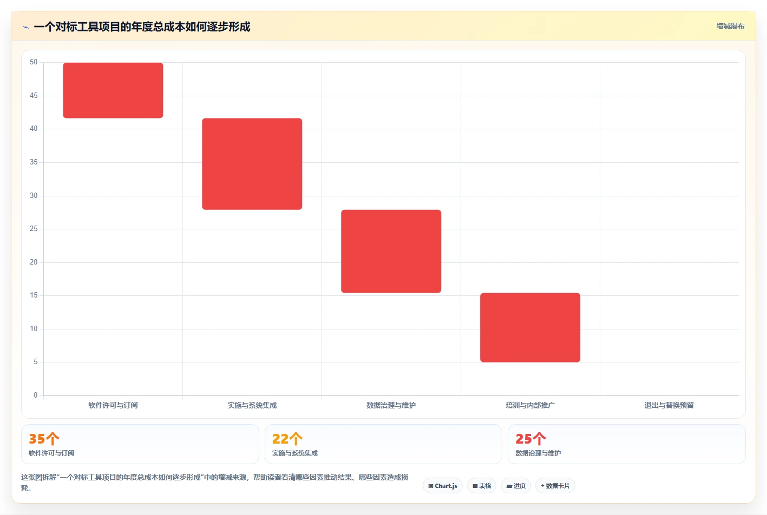This screenshot has height=515, width=767.
Task: Click the x-axis label 数据治理与维护
Action: (x=391, y=405)
